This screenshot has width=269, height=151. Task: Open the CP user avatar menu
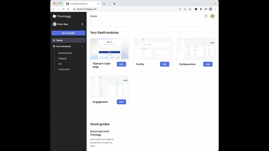pyautogui.click(x=212, y=16)
